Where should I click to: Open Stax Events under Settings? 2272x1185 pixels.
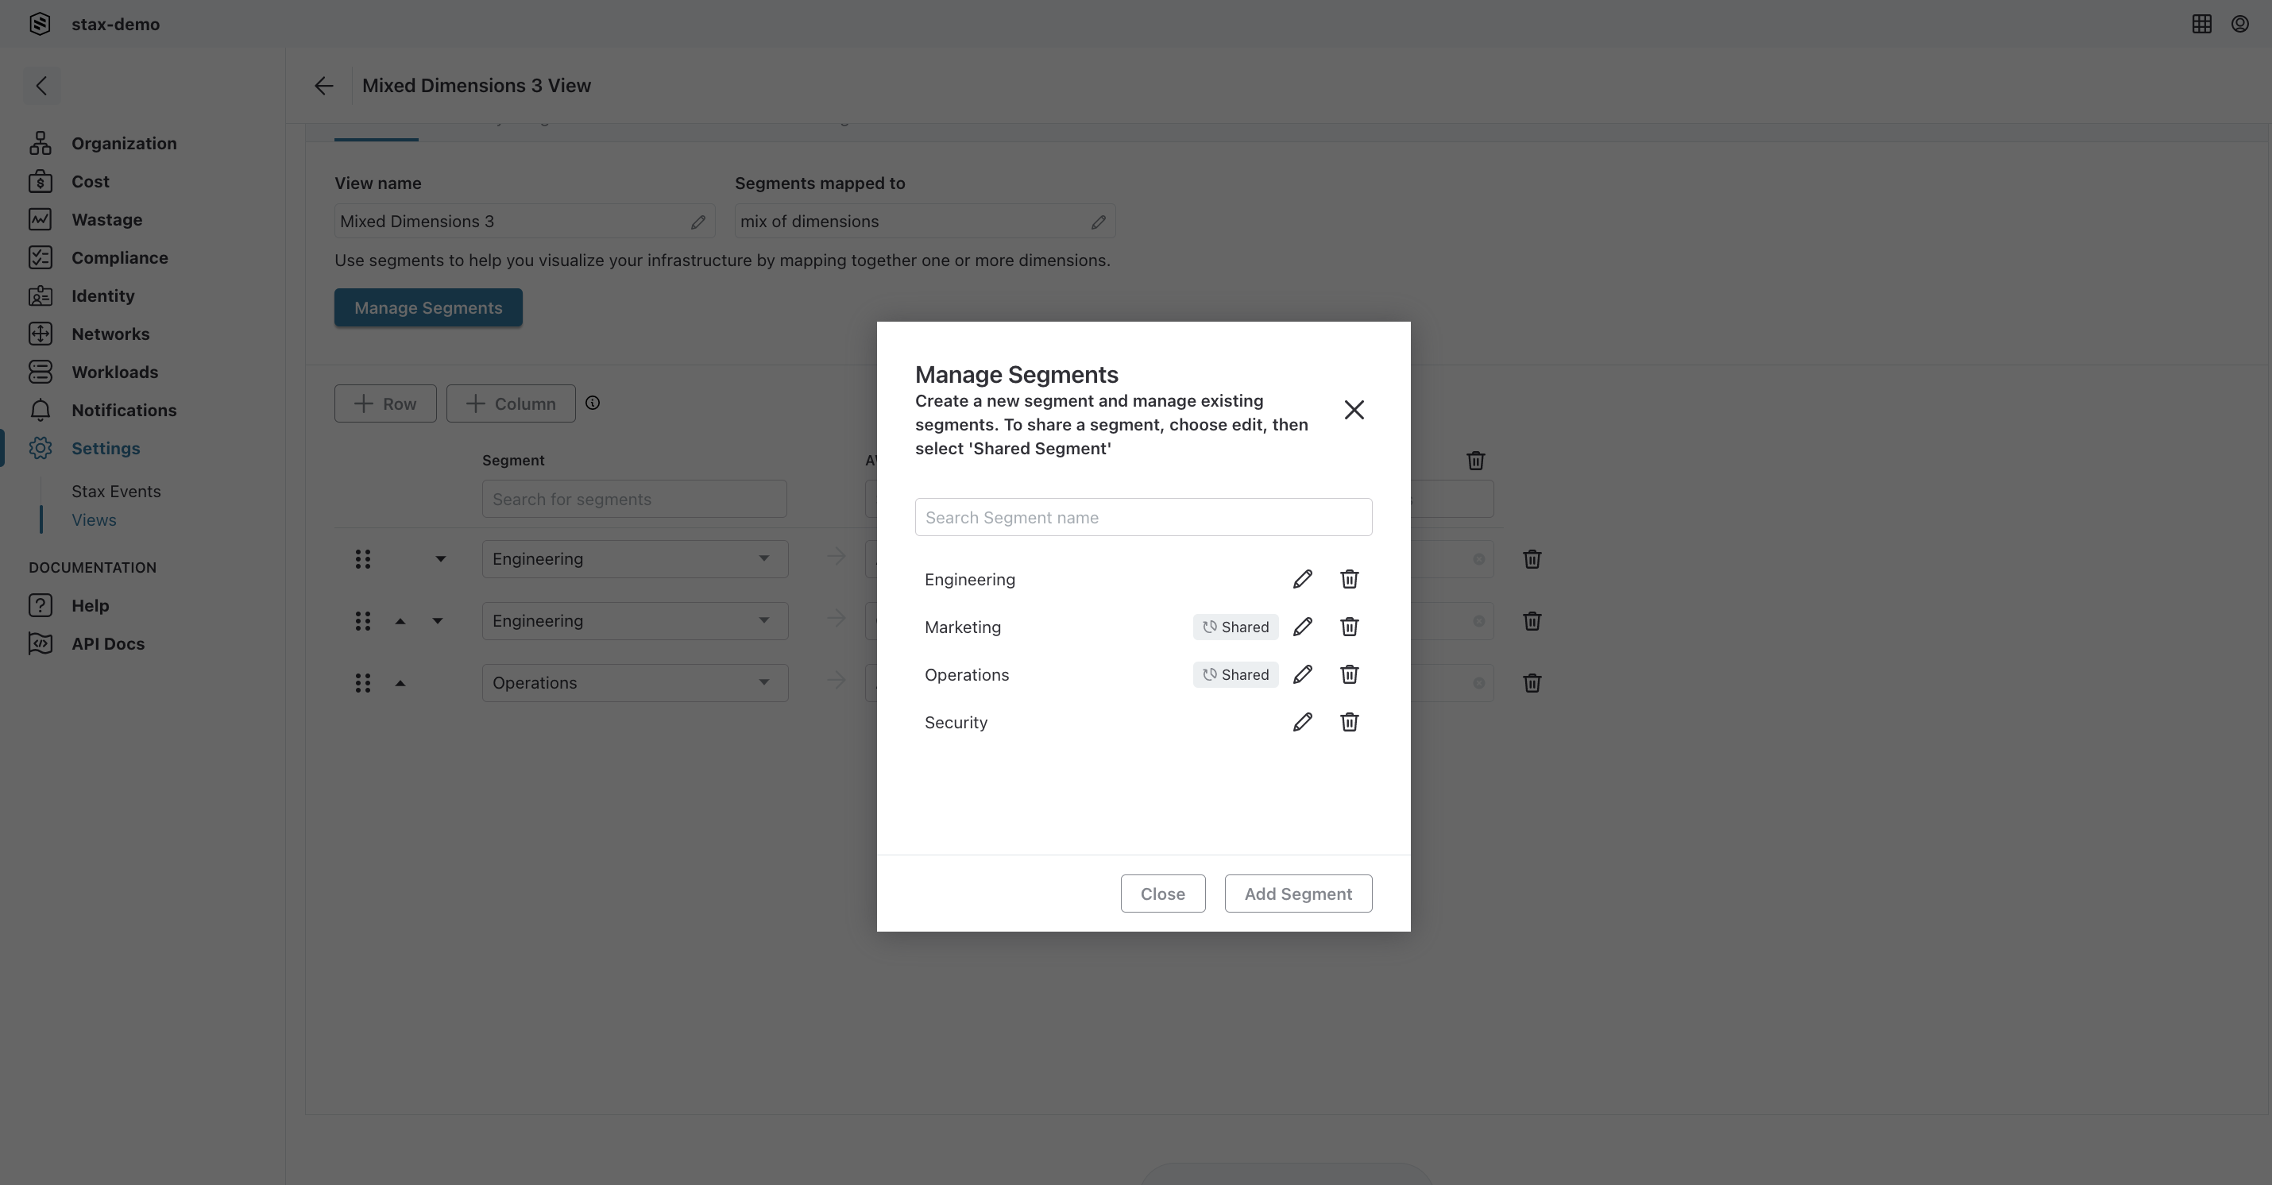[115, 491]
